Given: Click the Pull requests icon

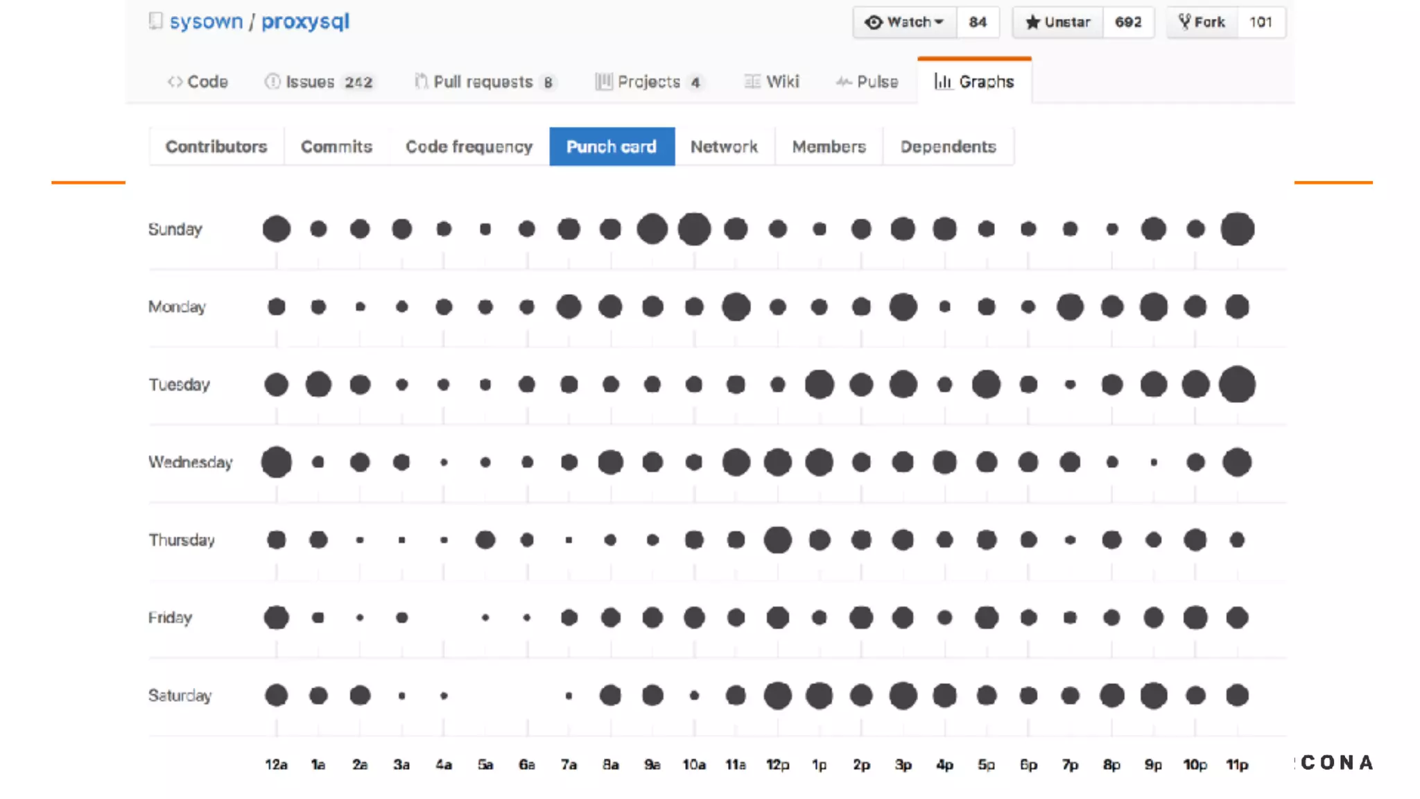Looking at the screenshot, I should click(421, 82).
